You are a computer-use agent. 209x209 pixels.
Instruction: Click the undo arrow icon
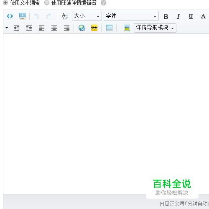click(36, 16)
